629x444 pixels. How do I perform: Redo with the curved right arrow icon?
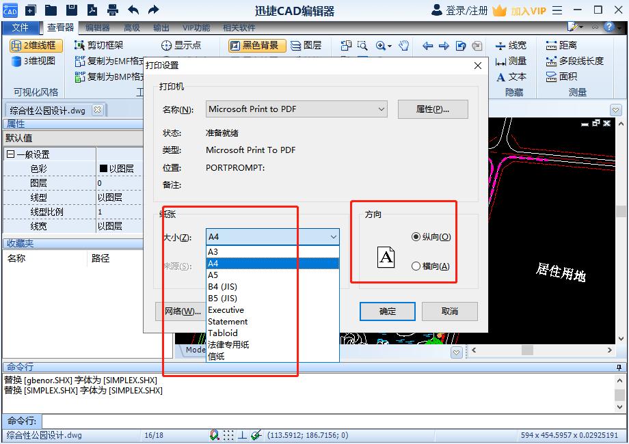click(x=153, y=10)
